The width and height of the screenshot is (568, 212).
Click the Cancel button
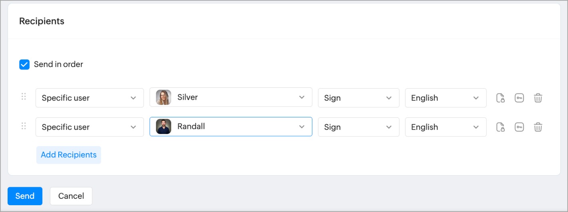[x=71, y=196]
